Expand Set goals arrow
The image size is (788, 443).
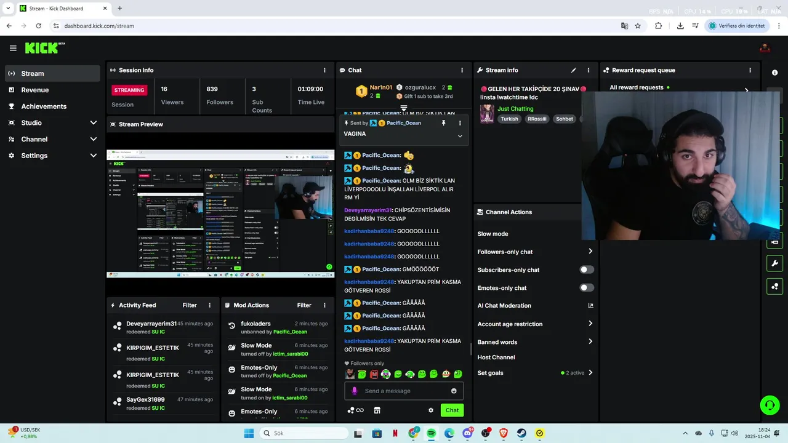tap(590, 372)
